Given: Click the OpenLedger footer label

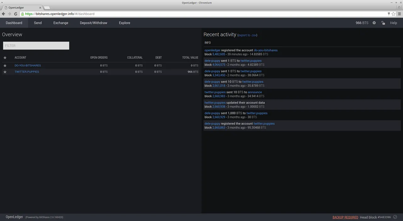Looking at the screenshot, I should (x=14, y=217).
